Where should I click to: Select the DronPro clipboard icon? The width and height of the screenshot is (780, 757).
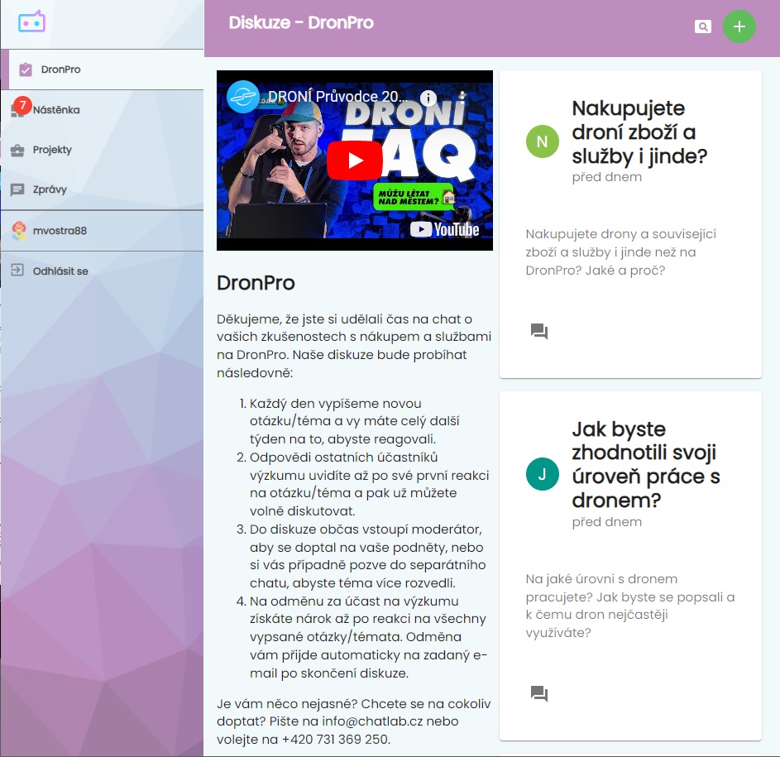(x=26, y=69)
